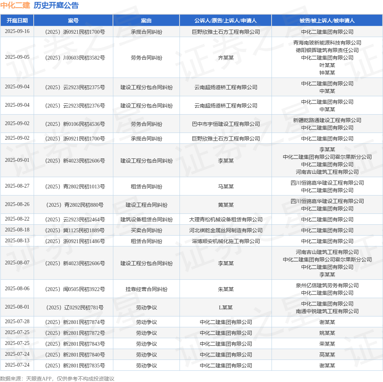
Task: Select date cell 2025-09-16
Action: coord(17,31)
